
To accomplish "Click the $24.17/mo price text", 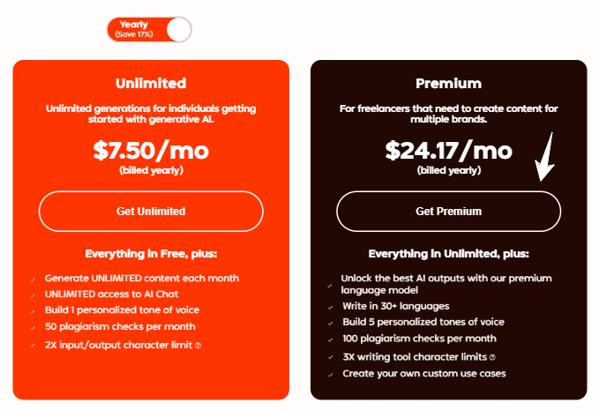I will pyautogui.click(x=448, y=151).
